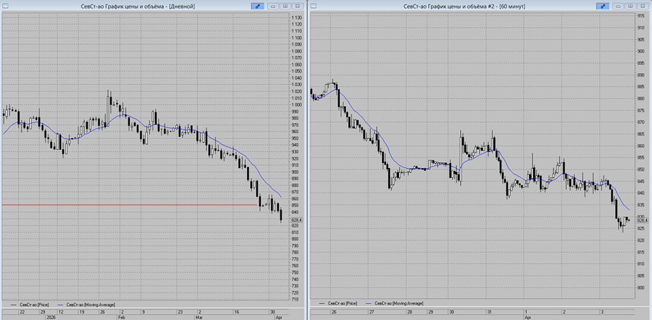Click the '710' value on the daily price axis

295,299
